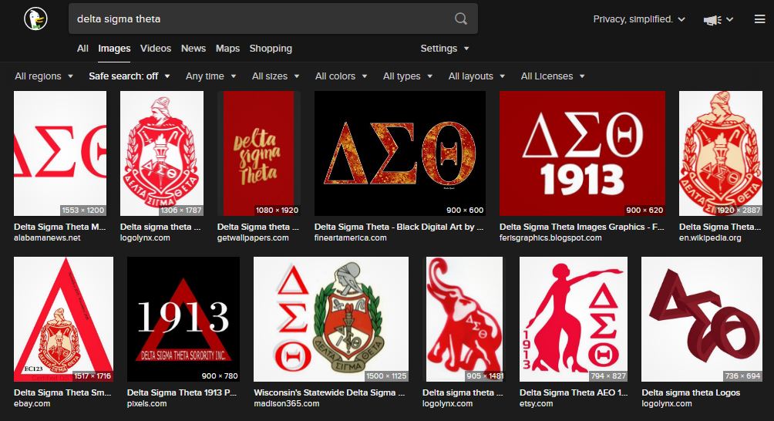This screenshot has width=774, height=421.
Task: Click the pixels.com source link
Action: pos(146,404)
